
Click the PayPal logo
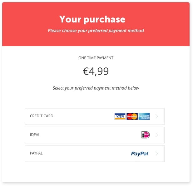[x=140, y=154]
